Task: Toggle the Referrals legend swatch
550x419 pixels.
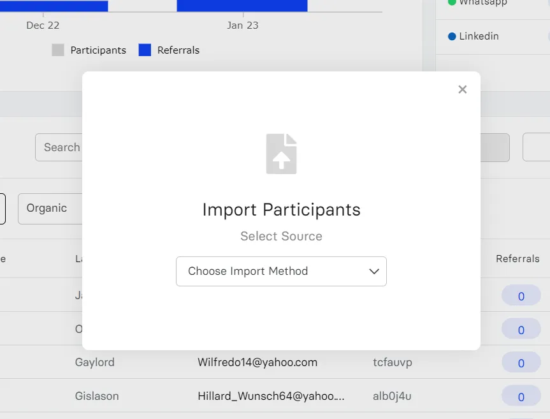Action: pyautogui.click(x=145, y=50)
